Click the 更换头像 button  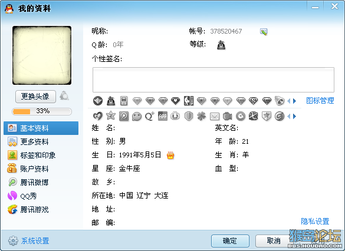[x=35, y=96]
